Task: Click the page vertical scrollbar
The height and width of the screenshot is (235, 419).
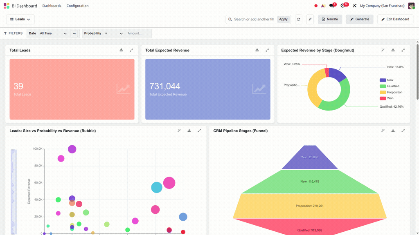Action: click(417, 72)
